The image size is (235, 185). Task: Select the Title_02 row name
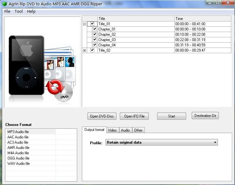point(105,50)
